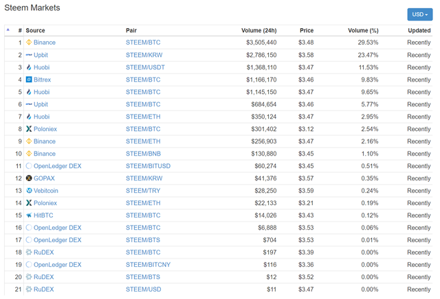Open the GOPAX source link
The height and width of the screenshot is (299, 440).
[44, 178]
